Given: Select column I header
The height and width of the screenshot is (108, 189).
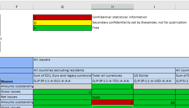Looking at the screenshot, I should (x=154, y=7).
